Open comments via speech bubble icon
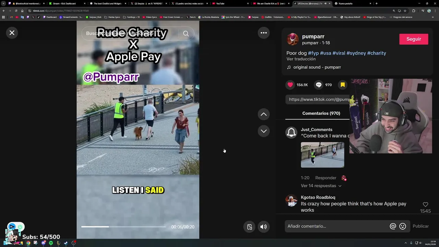439x247 pixels. 319,85
